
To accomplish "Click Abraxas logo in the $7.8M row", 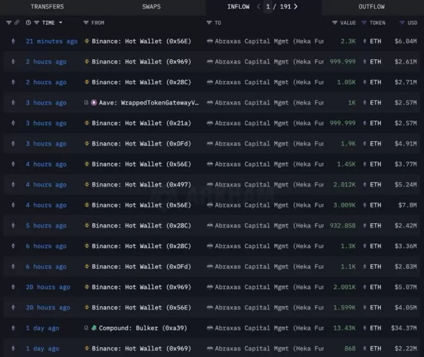I will click(210, 205).
